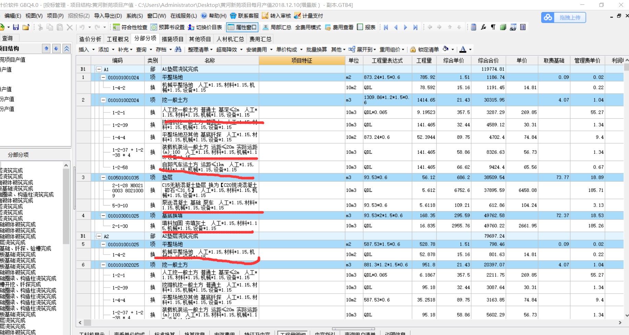Switch to 费用汇总 tab
This screenshot has width=629, height=335.
coord(260,39)
